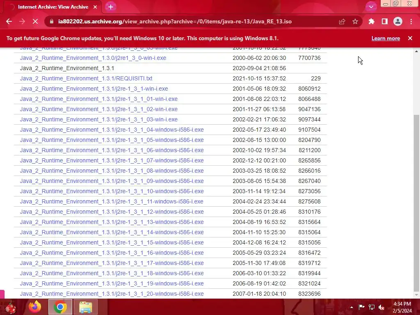Screen dimensions: 420x315
Task: Download j2re-1_3_1-win-i.exe
Action: 94,89
